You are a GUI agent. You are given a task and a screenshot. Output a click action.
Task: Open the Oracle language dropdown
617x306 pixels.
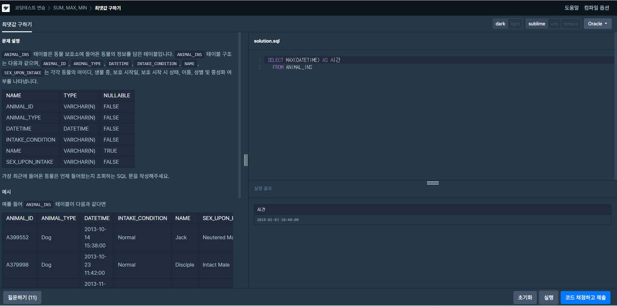click(x=597, y=24)
